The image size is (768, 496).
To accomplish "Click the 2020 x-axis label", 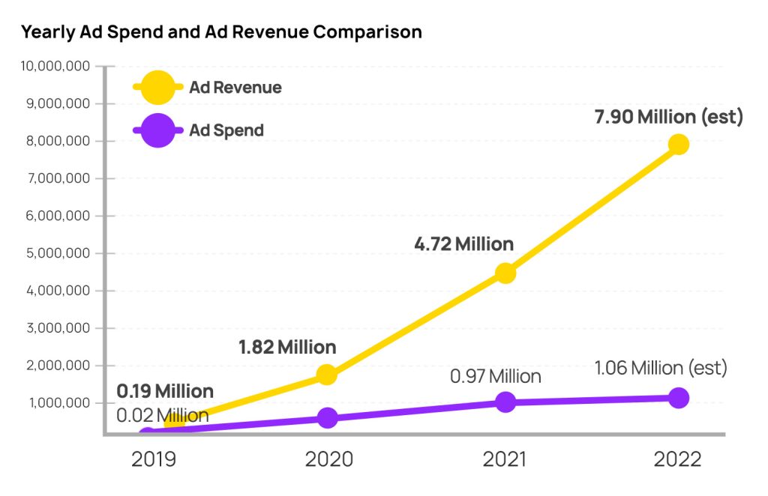I will pyautogui.click(x=329, y=459).
